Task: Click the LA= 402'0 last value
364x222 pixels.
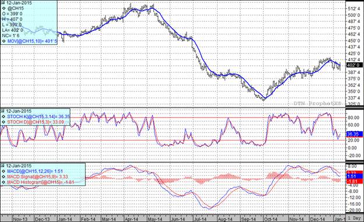Action: click(x=12, y=30)
